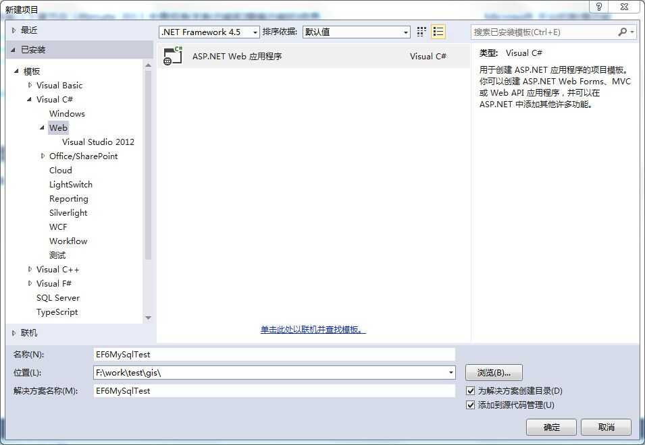Select the WCF category

pos(58,227)
